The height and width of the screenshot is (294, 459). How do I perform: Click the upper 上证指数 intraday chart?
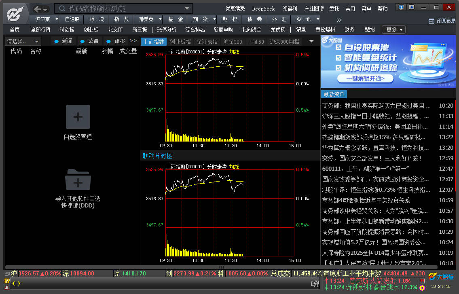click(230, 98)
